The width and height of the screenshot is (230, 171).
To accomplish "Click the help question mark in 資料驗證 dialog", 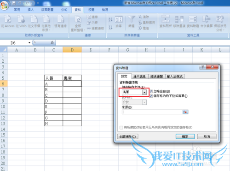I will (203, 67).
